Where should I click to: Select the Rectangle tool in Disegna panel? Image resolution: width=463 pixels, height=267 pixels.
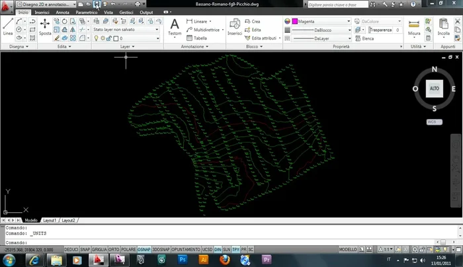32,30
